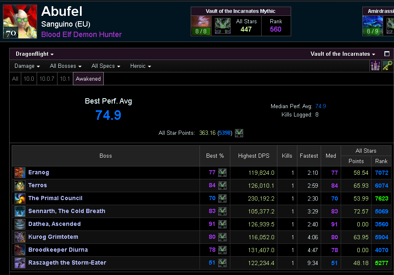
Task: Open the Eranog boss link
Action: [39, 172]
